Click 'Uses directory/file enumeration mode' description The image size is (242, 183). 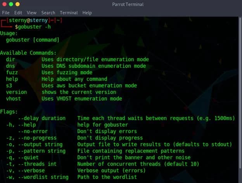pyautogui.click(x=95, y=60)
